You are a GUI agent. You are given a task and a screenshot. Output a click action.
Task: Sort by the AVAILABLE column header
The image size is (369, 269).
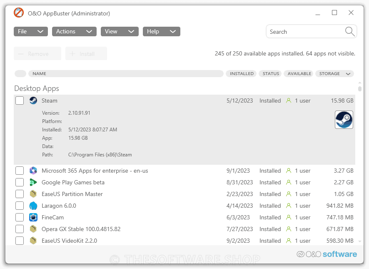point(298,73)
